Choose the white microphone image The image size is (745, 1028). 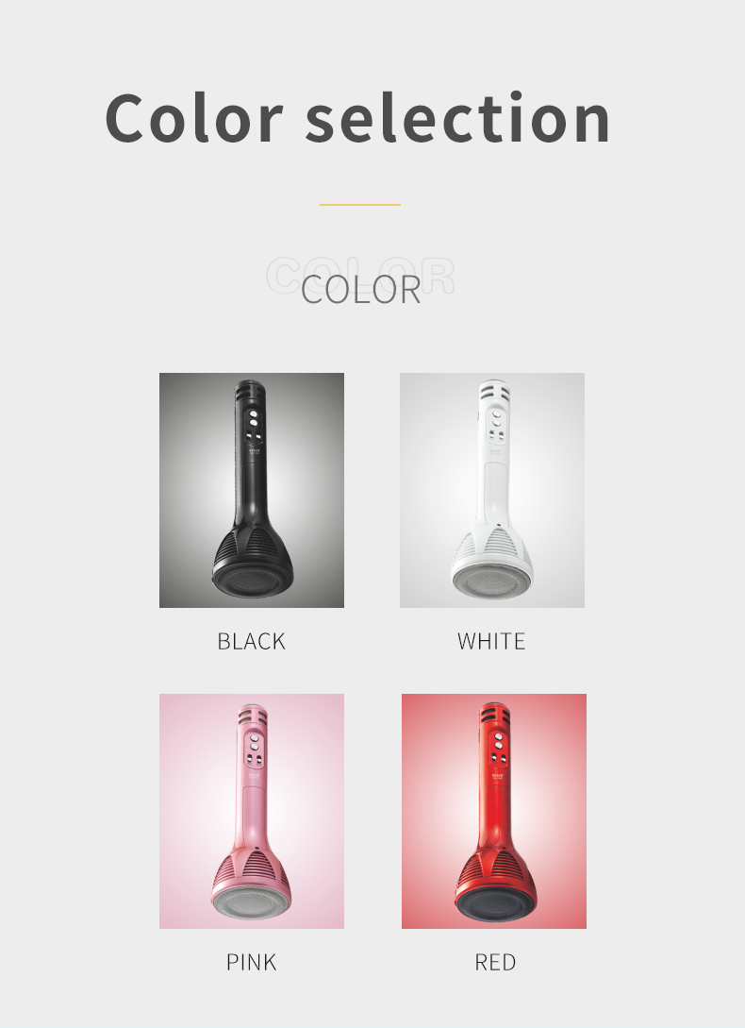click(492, 490)
